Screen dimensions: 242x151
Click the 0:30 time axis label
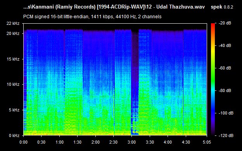point(41,142)
